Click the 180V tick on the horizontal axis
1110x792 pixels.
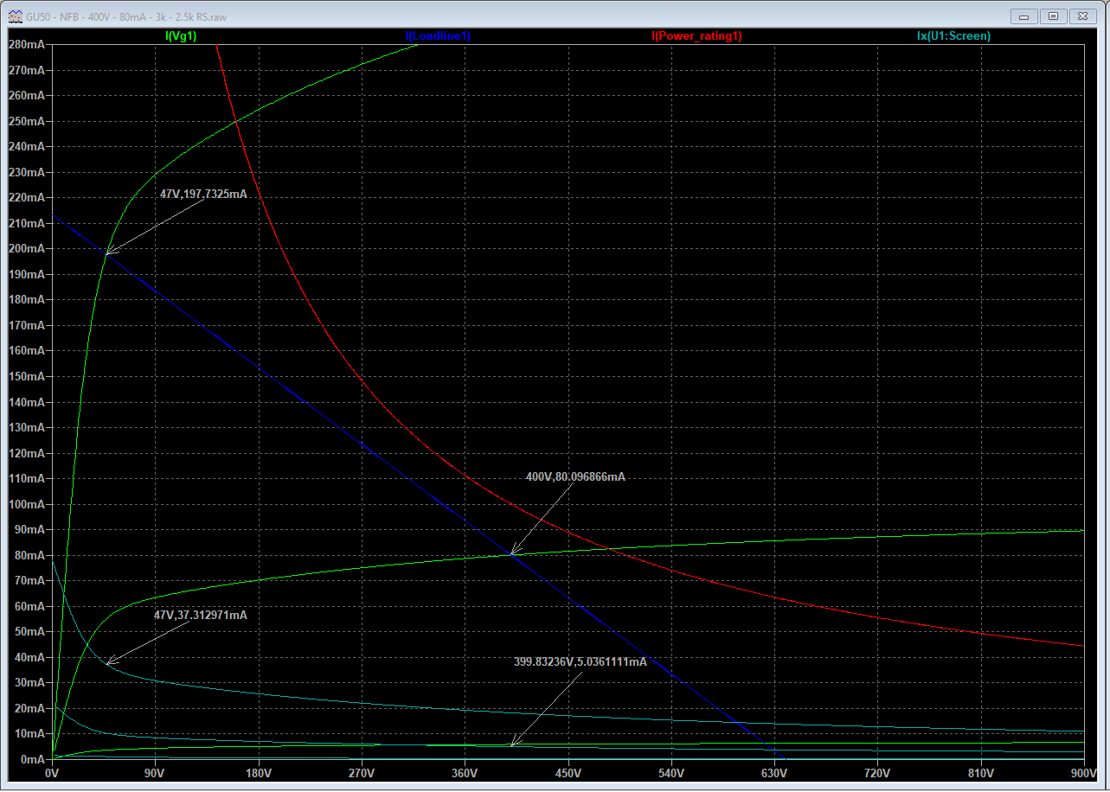pyautogui.click(x=258, y=772)
